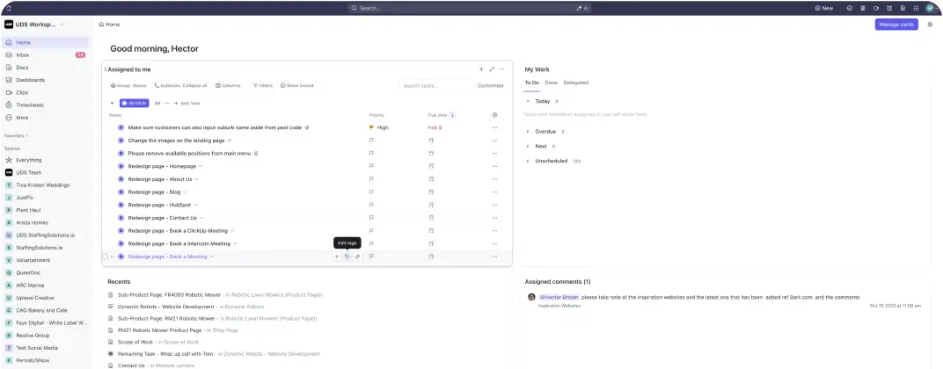This screenshot has height=369, width=943.
Task: Click the Edit tags icon on hovered task
Action: click(x=347, y=257)
